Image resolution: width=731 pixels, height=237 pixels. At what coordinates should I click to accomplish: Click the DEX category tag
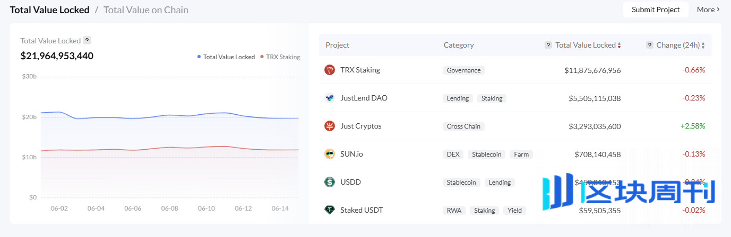tap(453, 154)
